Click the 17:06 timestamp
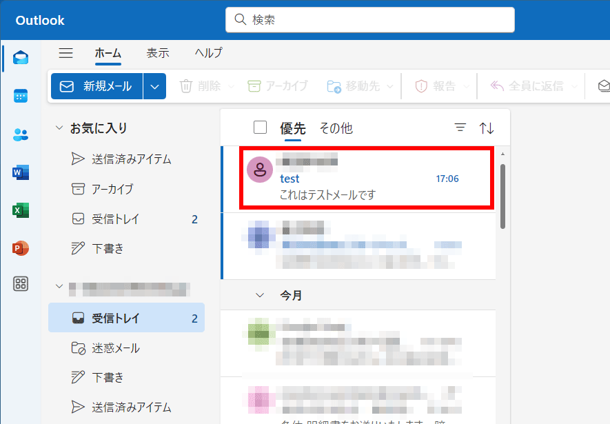The height and width of the screenshot is (424, 610). point(447,179)
